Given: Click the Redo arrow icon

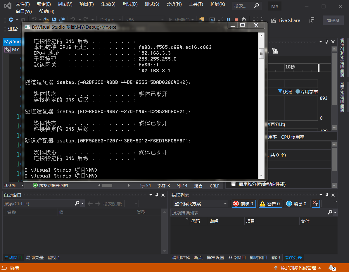Looking at the screenshot, I should pos(86,20).
